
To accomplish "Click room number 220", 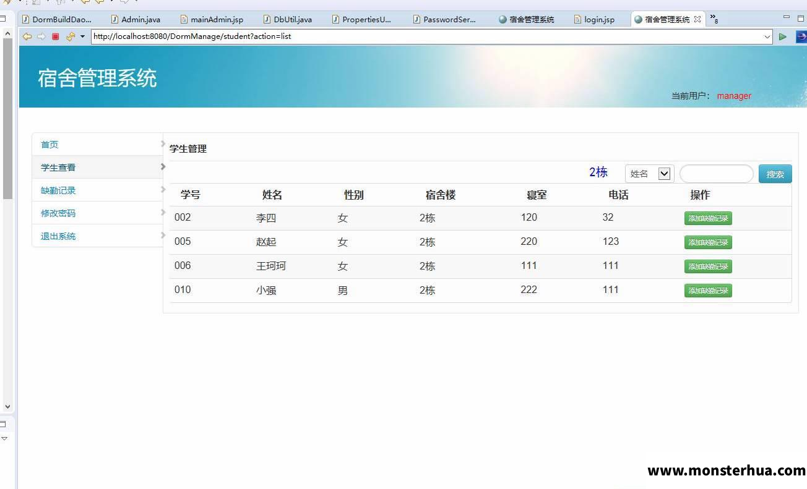I will click(529, 242).
